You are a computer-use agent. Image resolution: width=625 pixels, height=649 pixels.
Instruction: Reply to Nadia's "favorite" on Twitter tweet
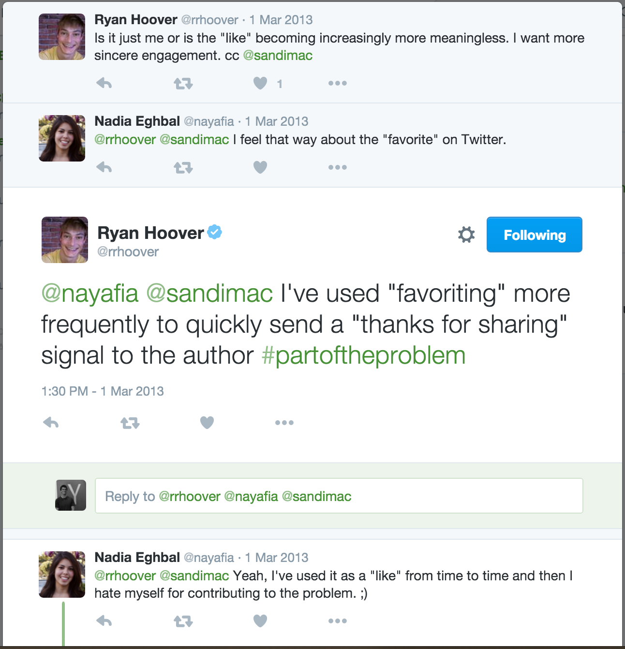click(x=104, y=167)
